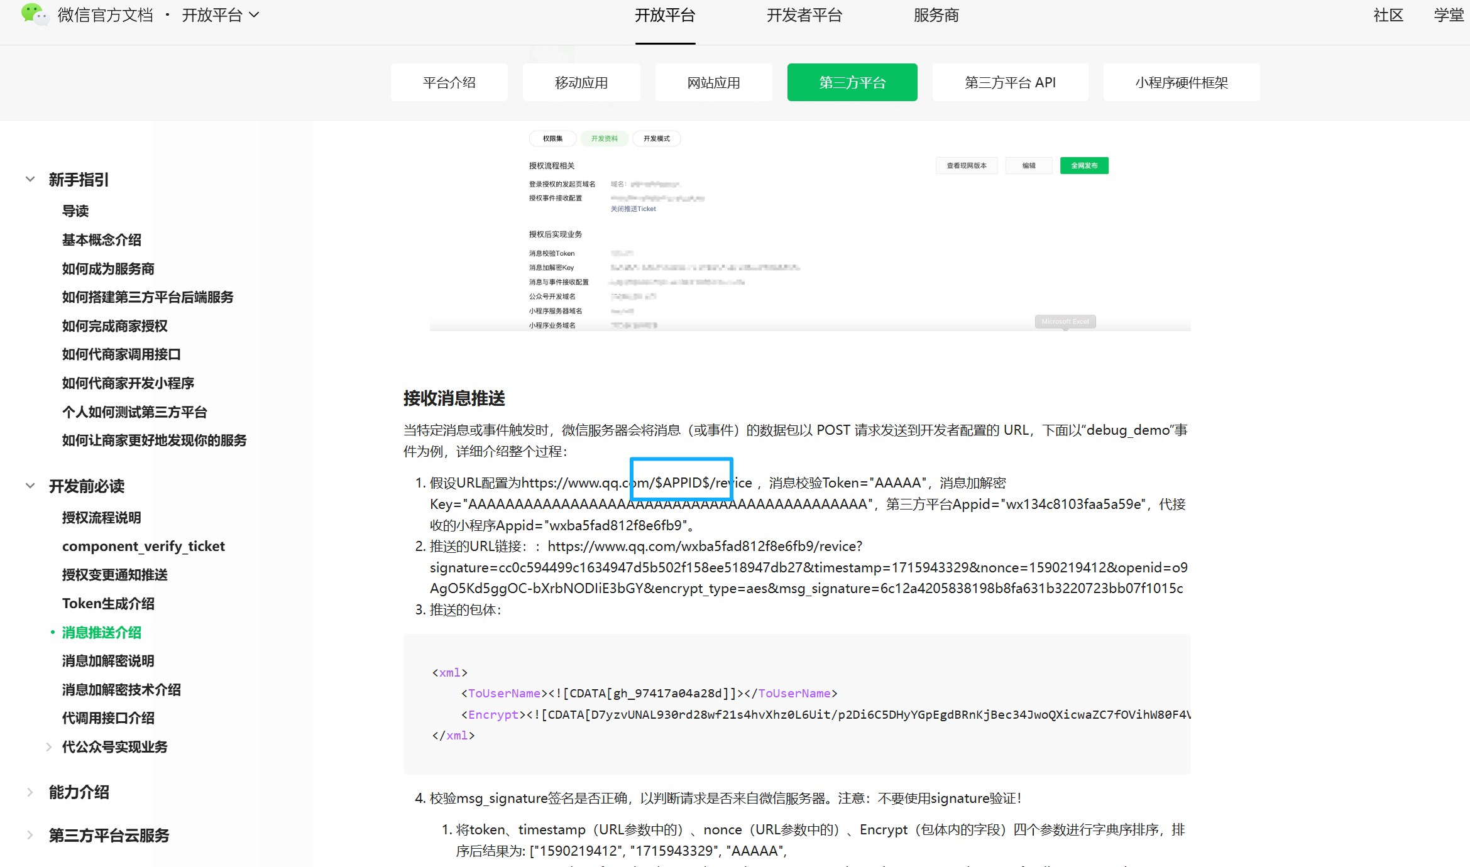Select the 移动应用 category button
Image resolution: width=1470 pixels, height=867 pixels.
click(581, 82)
